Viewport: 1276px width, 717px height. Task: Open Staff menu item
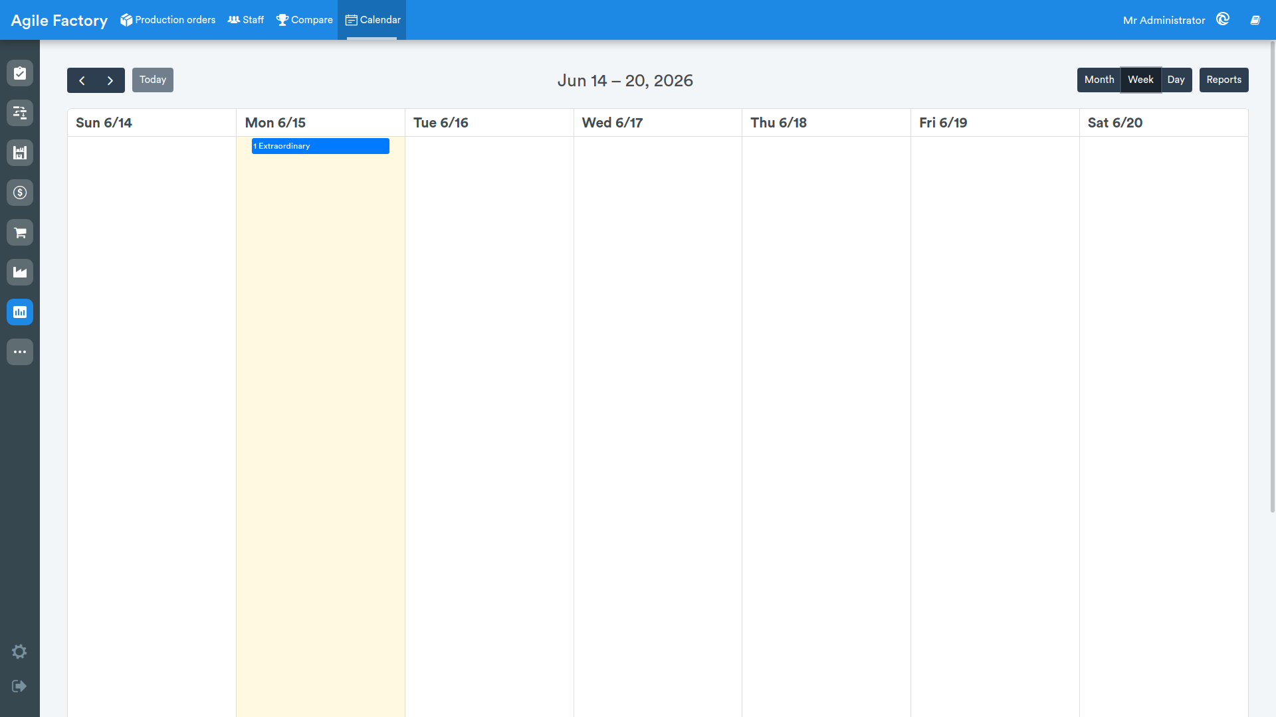pos(246,20)
